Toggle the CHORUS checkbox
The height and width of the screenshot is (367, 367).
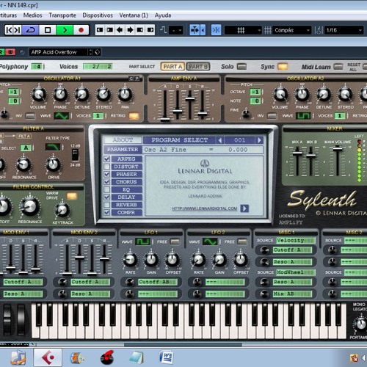point(106,182)
